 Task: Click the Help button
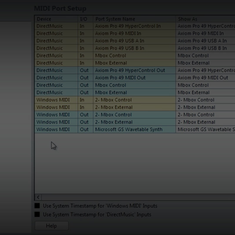[52, 226]
